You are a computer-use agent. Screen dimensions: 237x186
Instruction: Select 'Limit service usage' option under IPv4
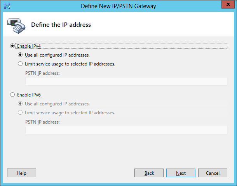click(x=20, y=64)
